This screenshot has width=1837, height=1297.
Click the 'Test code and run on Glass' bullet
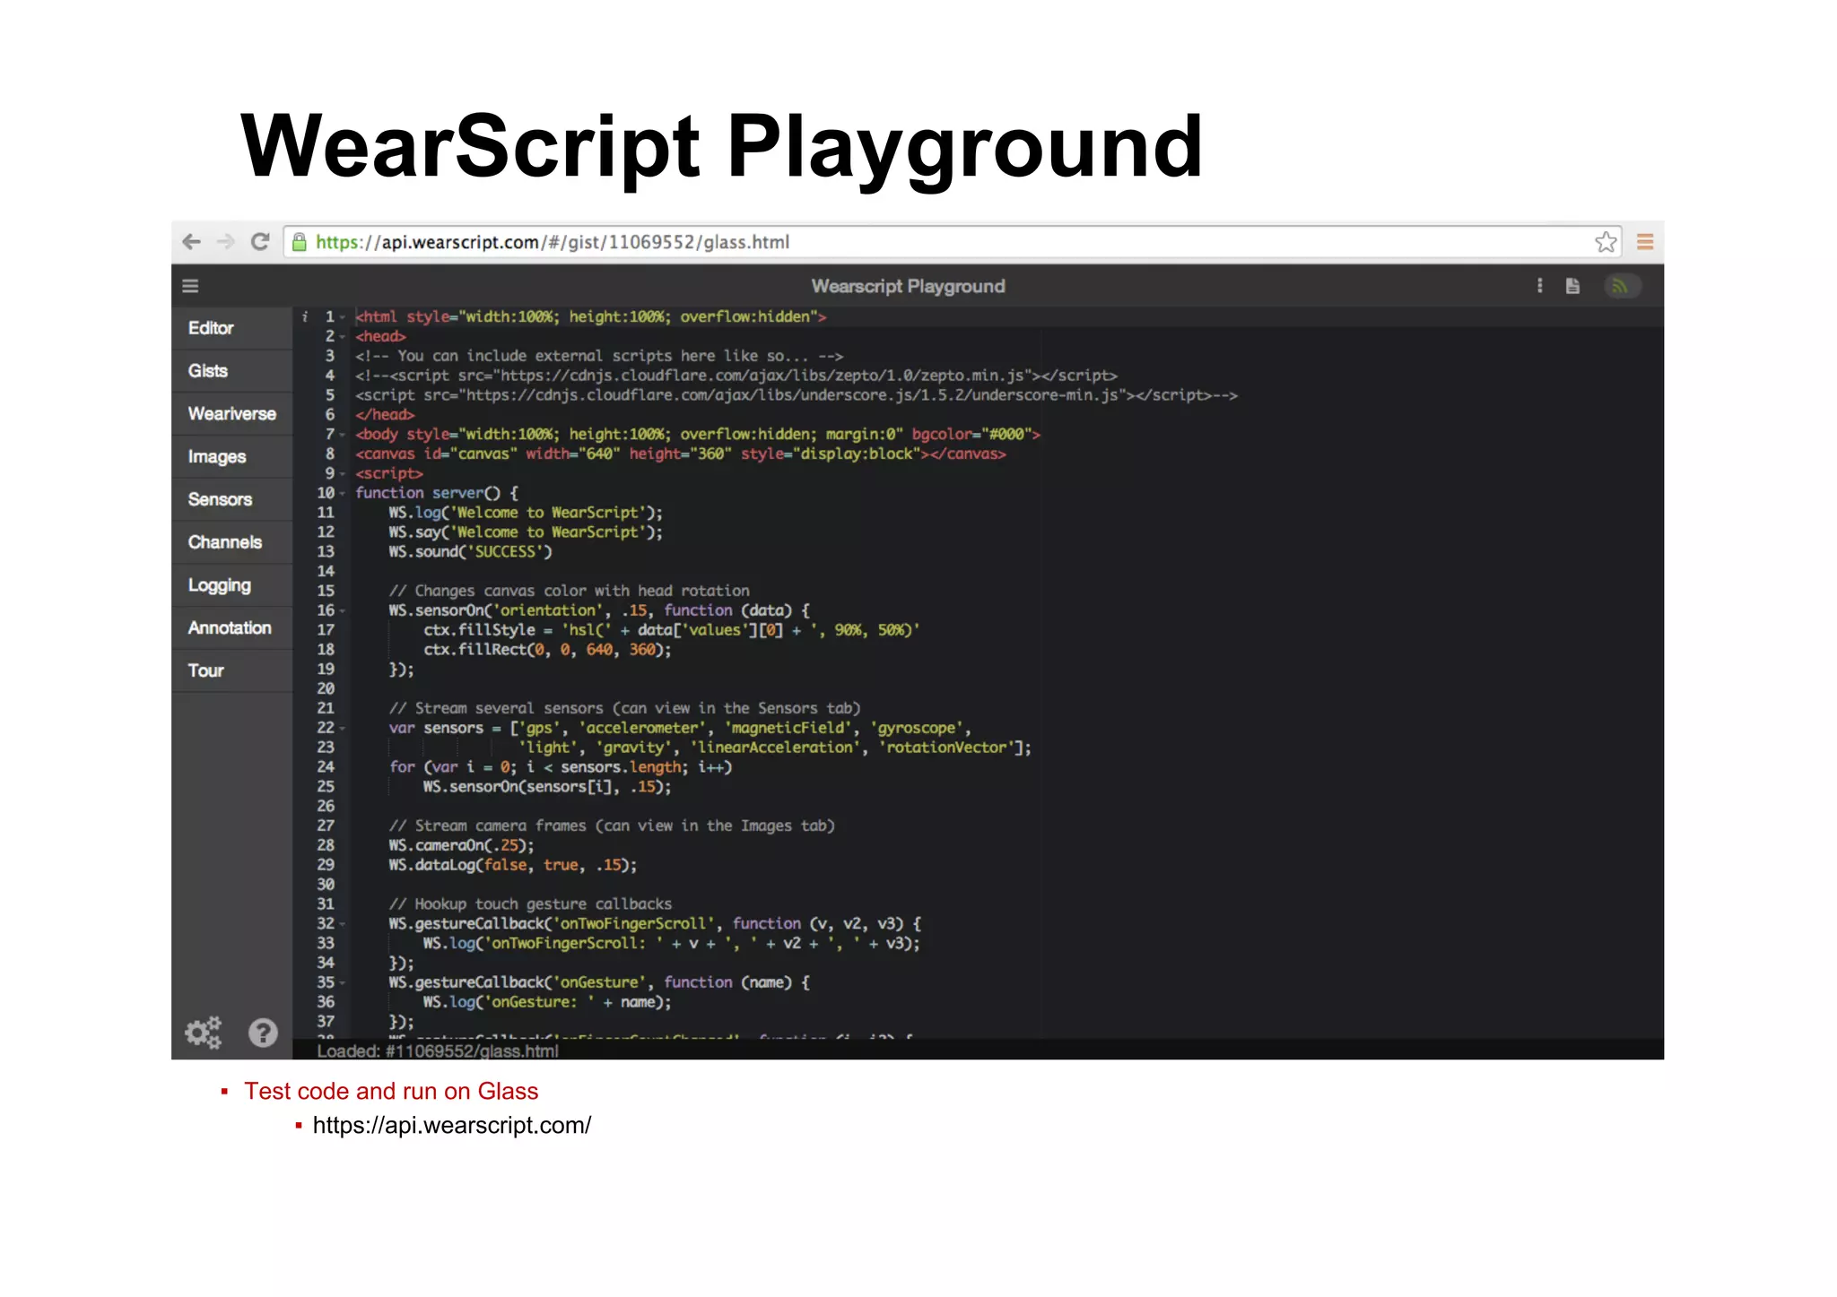tap(391, 1091)
